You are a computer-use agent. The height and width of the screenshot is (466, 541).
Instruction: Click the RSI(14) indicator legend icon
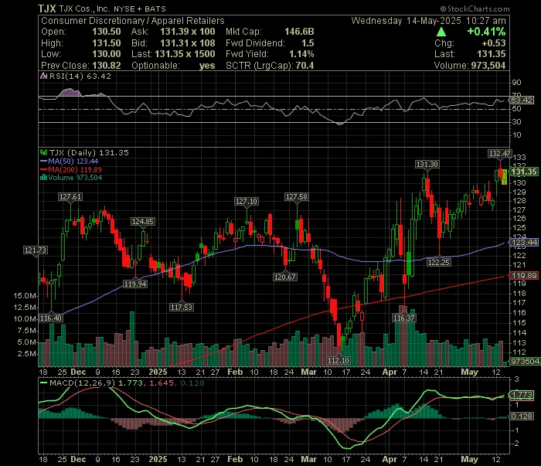pos(43,76)
